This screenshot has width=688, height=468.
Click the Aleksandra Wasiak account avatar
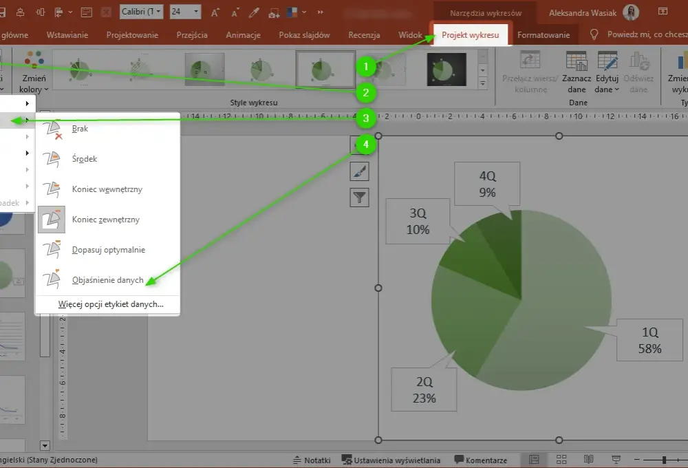[631, 12]
